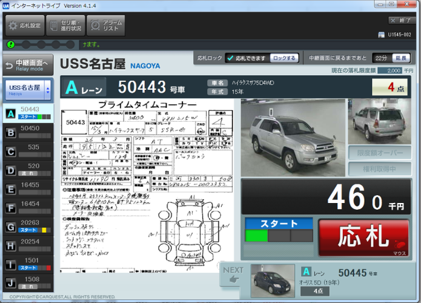
Task: Select lane I with vehicle 1501
Action: (x=28, y=264)
